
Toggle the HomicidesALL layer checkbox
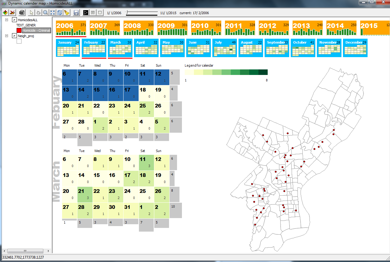tap(14, 20)
